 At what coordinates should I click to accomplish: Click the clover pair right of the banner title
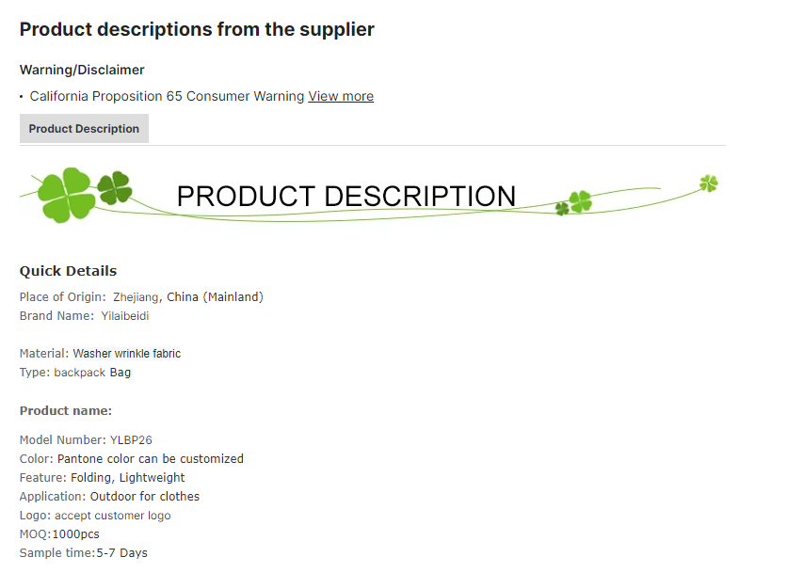click(574, 202)
